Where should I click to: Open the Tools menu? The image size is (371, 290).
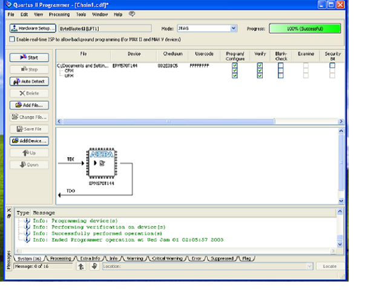pos(81,14)
